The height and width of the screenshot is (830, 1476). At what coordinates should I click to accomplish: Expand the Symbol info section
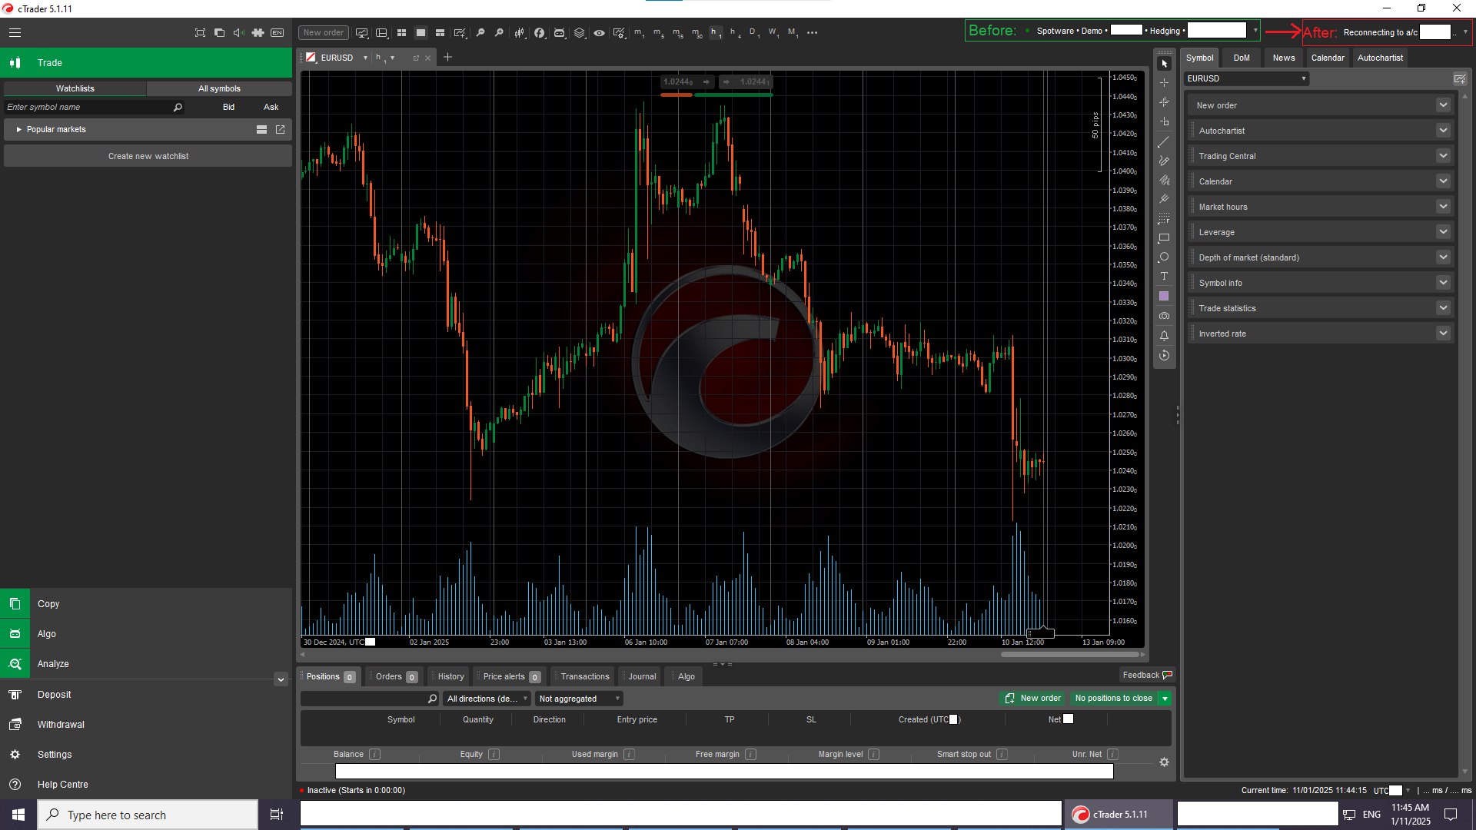1443,283
